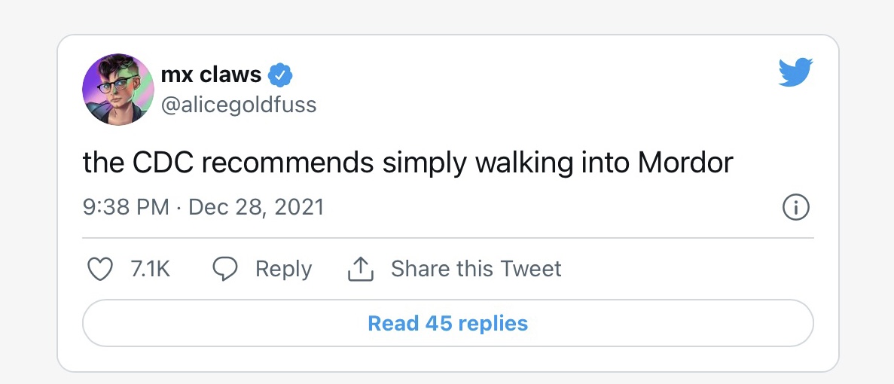Click the "Read 45 replies" button

point(447,324)
